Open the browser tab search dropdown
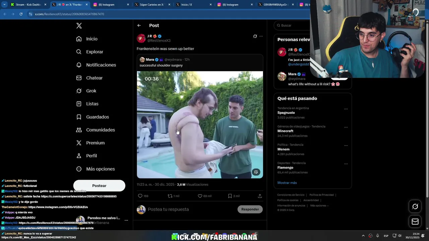Image resolution: width=429 pixels, height=241 pixels. coord(4,5)
